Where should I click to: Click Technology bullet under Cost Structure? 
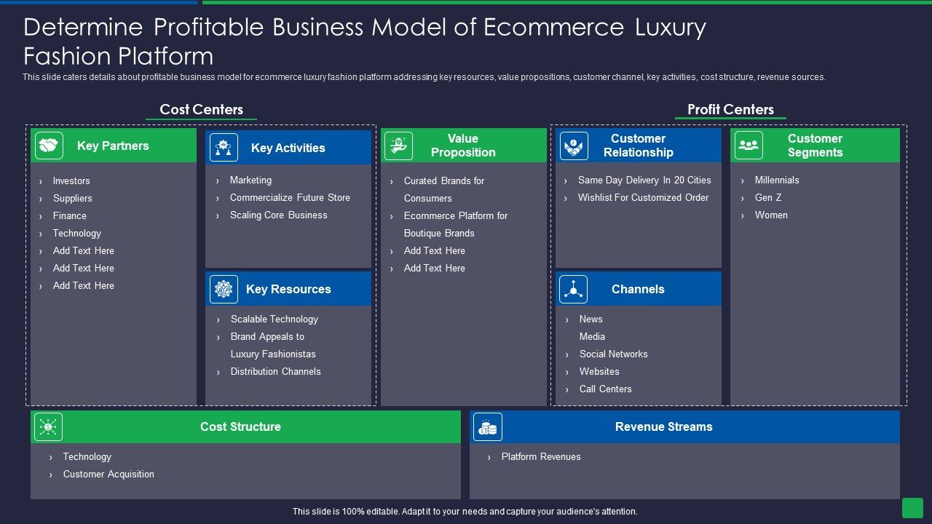point(87,456)
